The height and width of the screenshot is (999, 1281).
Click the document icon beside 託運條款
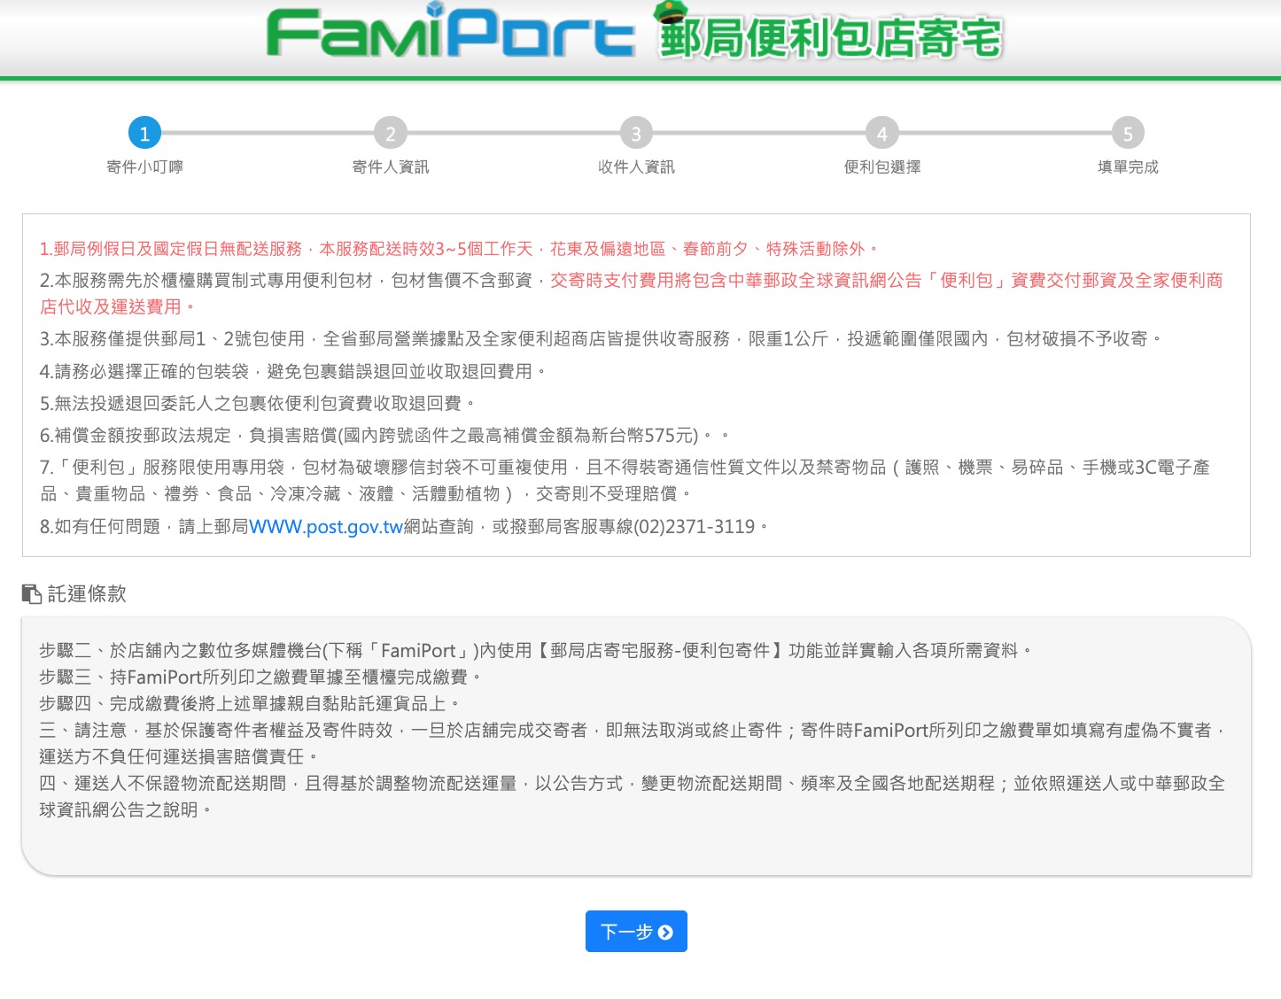[x=32, y=594]
